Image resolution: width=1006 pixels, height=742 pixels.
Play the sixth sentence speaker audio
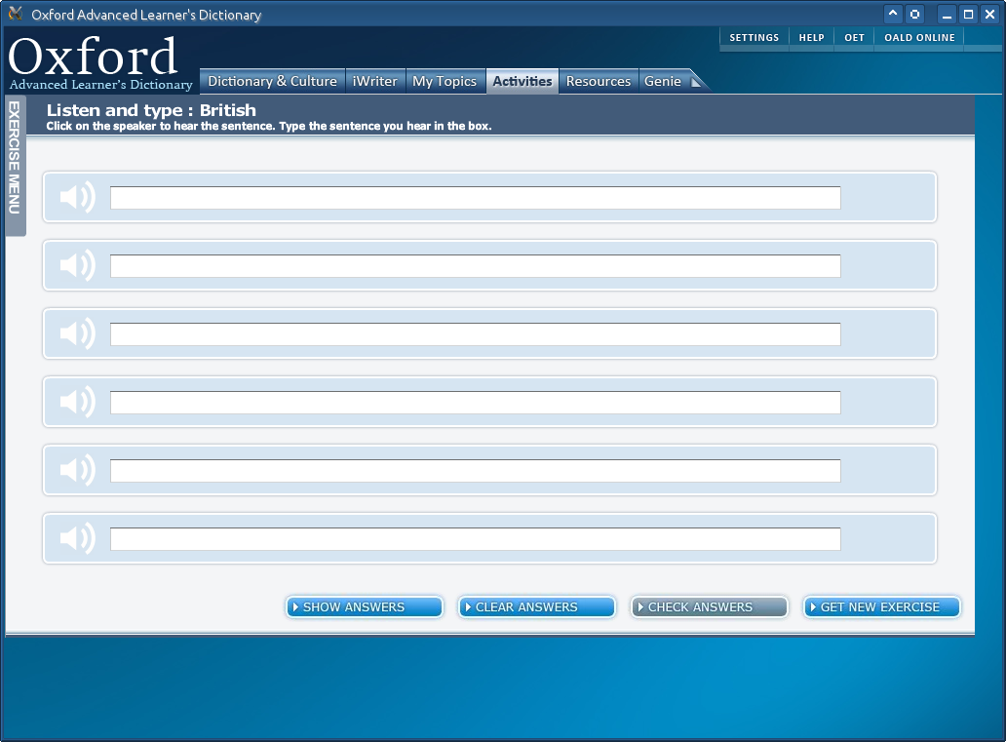[78, 538]
